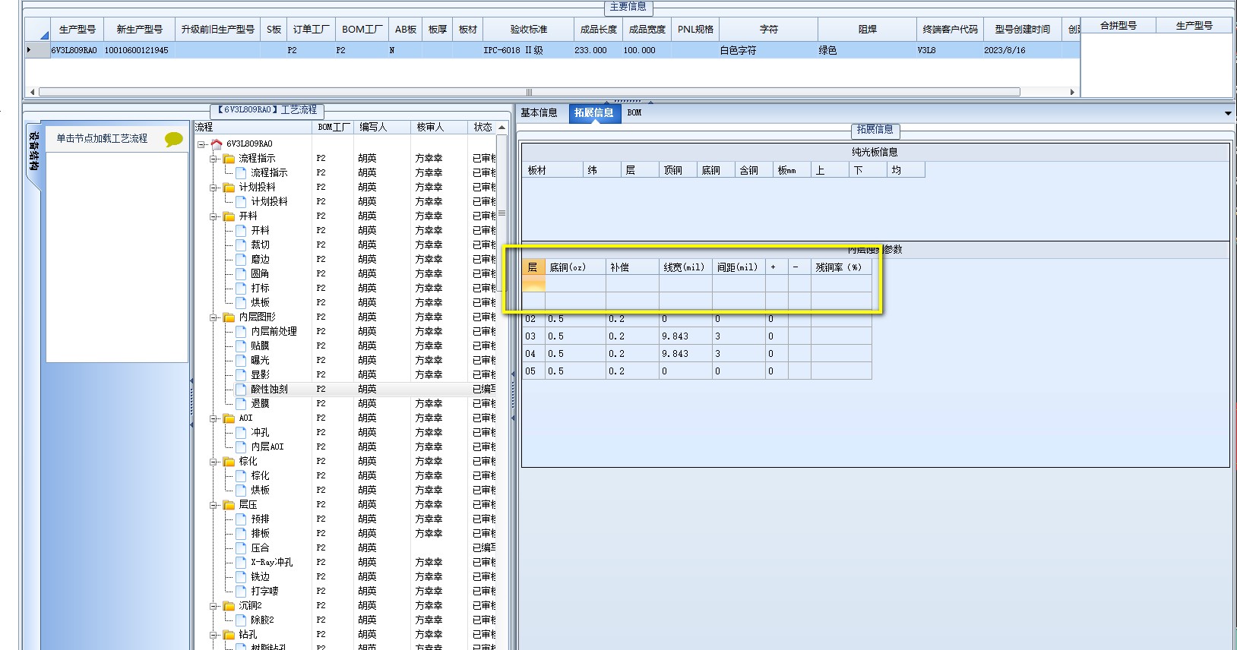The width and height of the screenshot is (1237, 650).
Task: Collapse the 流程指示 folder expander
Action: [x=214, y=158]
